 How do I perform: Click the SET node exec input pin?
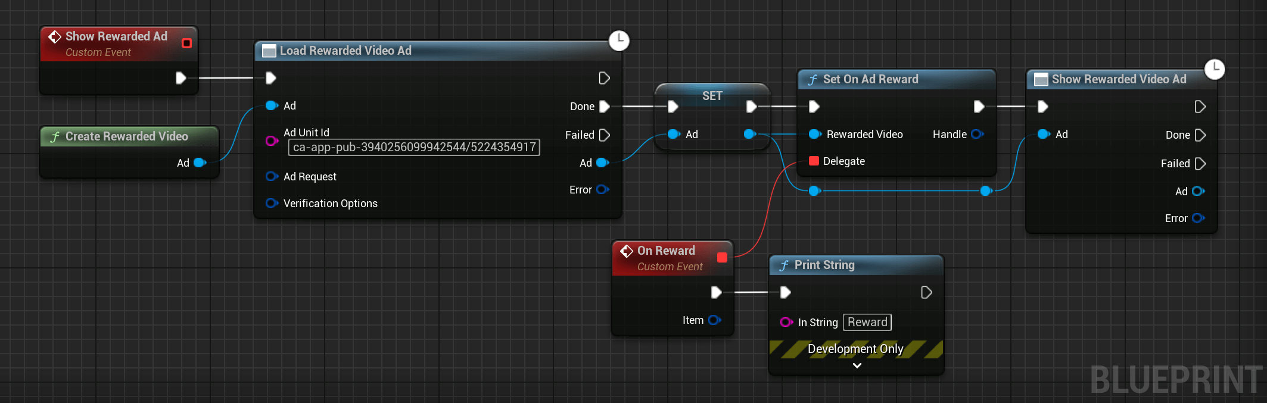point(673,107)
